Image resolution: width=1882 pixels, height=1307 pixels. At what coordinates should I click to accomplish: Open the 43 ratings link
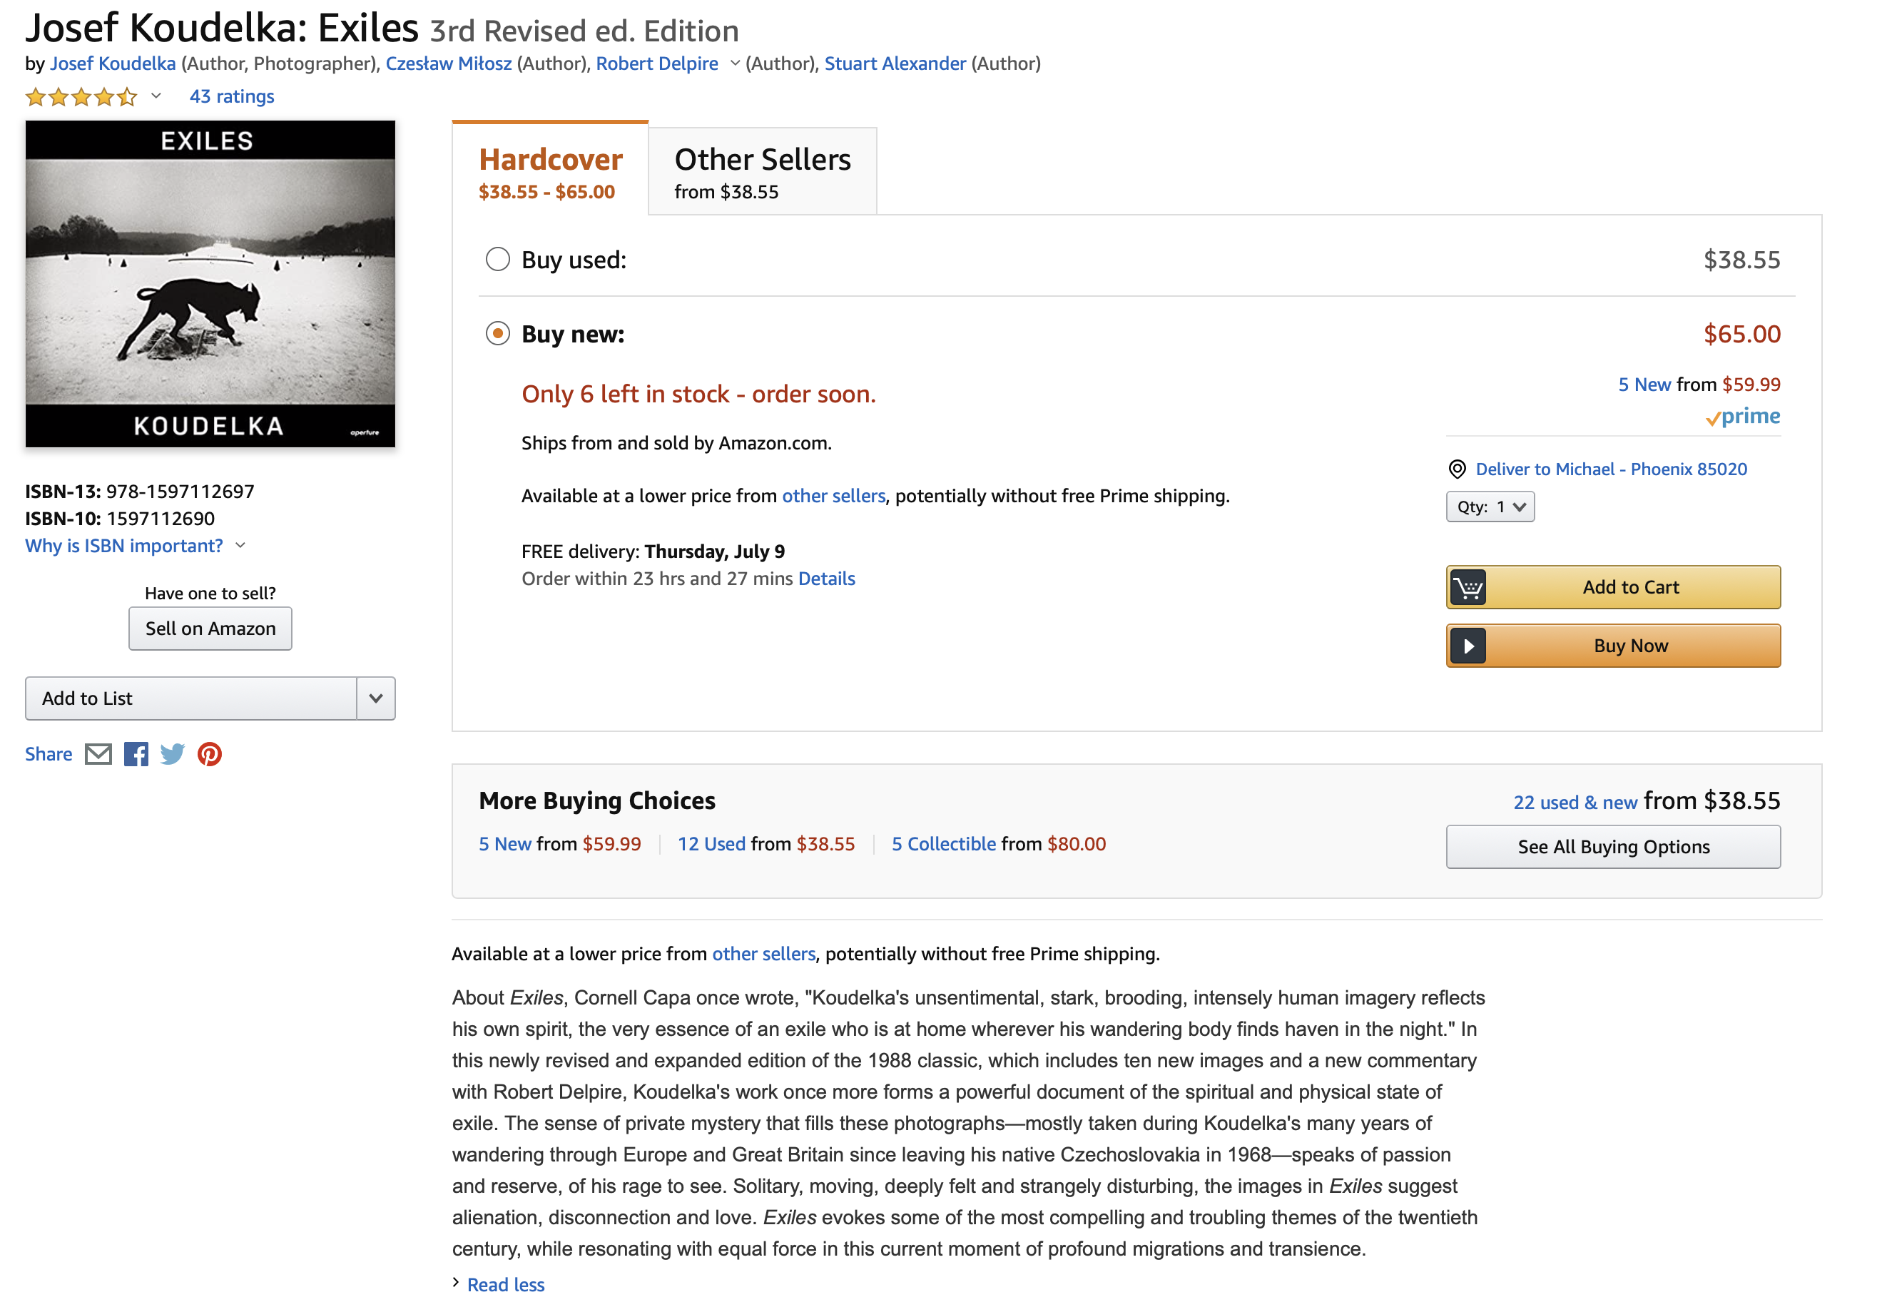point(232,96)
